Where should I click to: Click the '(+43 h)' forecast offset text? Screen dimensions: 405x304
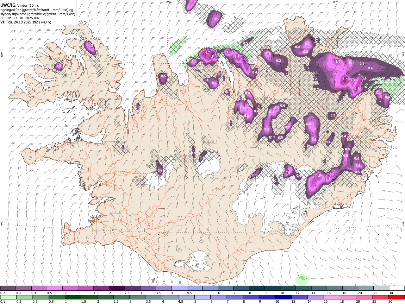(46, 22)
